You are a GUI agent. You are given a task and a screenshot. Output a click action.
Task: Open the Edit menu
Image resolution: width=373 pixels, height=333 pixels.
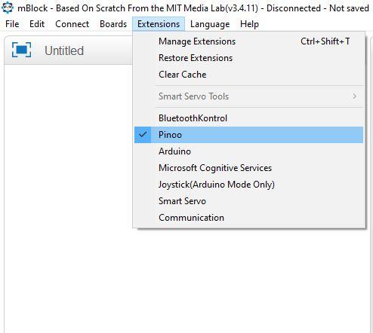[x=37, y=24]
